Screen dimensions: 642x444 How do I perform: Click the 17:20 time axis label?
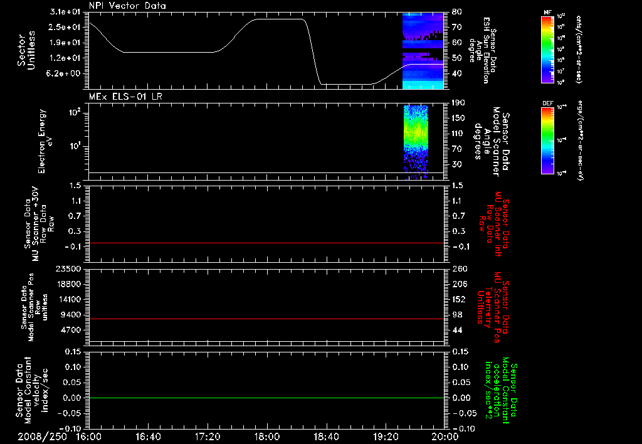[x=208, y=436]
